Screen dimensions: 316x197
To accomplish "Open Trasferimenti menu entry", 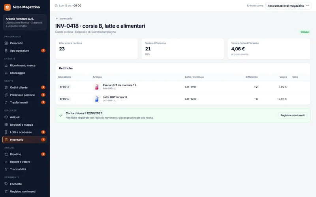I will (x=25, y=102).
